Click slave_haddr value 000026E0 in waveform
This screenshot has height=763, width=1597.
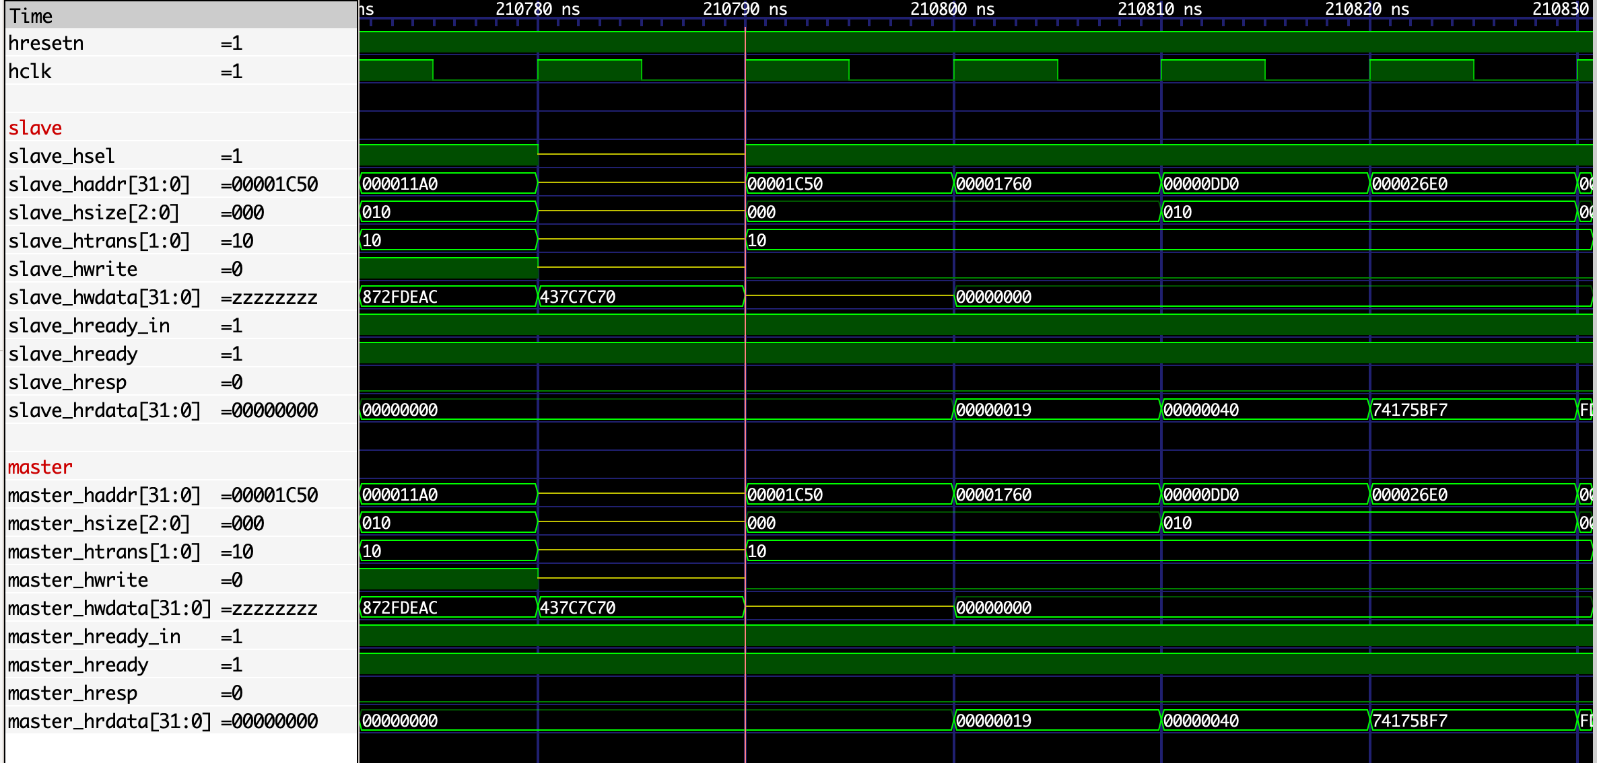pyautogui.click(x=1410, y=184)
